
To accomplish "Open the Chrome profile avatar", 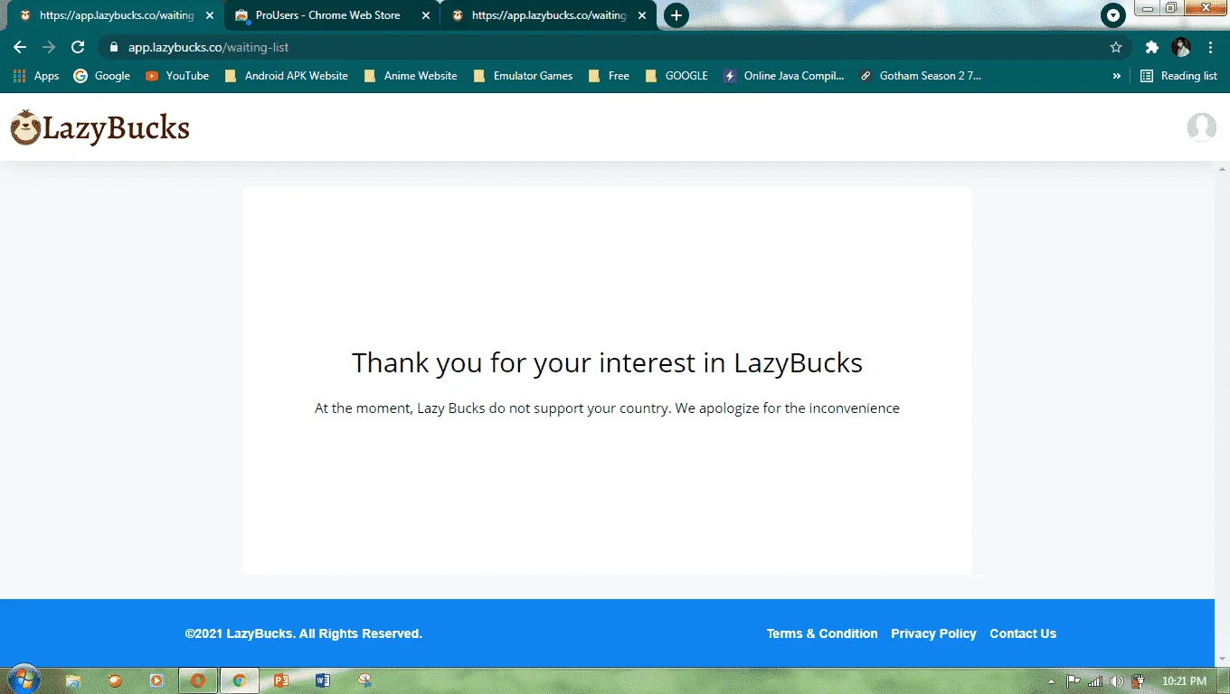I will pyautogui.click(x=1181, y=47).
